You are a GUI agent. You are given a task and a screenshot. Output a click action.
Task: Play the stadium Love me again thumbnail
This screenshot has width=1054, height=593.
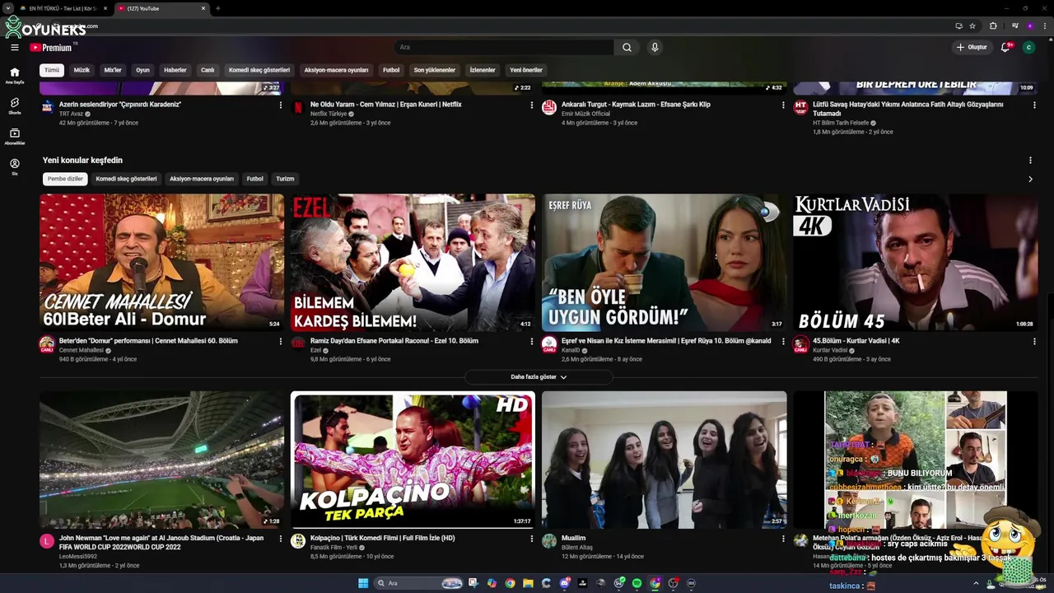161,460
